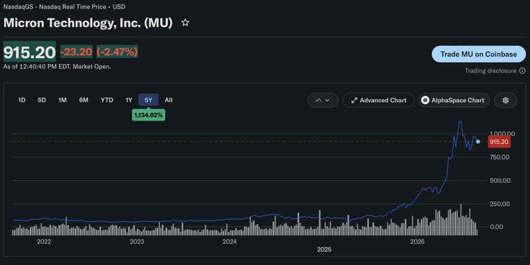Viewport: 530px width, 265px height.
Task: Click Micron Technology, Inc. (MU) title
Action: pos(88,23)
